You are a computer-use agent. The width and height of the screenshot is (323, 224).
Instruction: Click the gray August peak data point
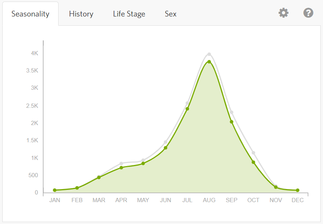coord(209,54)
